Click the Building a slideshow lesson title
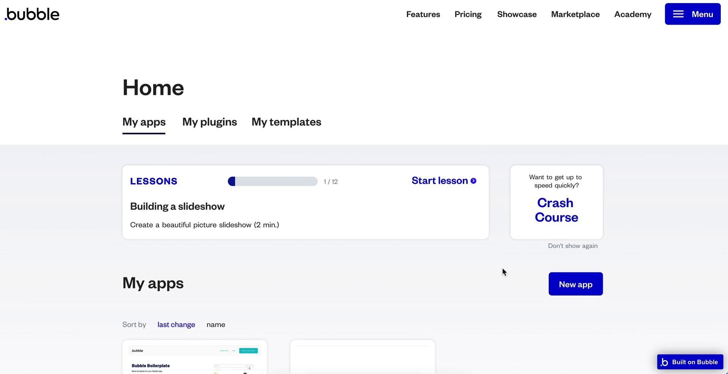 coord(177,206)
